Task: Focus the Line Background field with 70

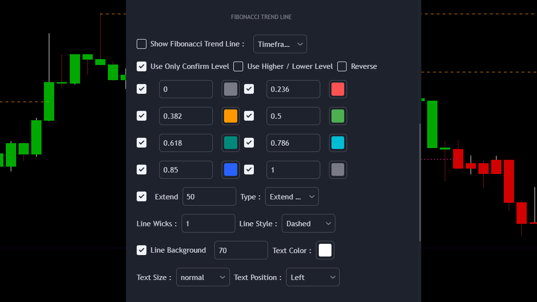Action: click(241, 250)
